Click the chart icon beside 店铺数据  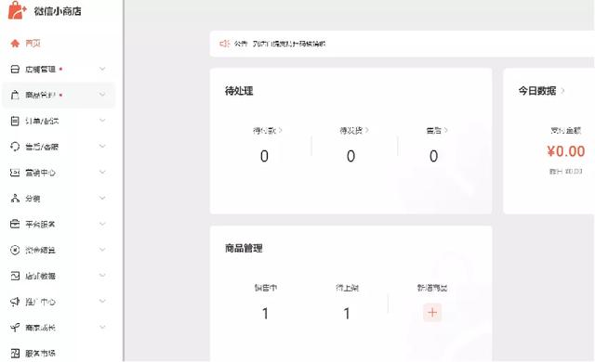coord(15,276)
